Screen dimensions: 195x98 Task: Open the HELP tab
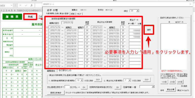pyautogui.click(x=79, y=14)
